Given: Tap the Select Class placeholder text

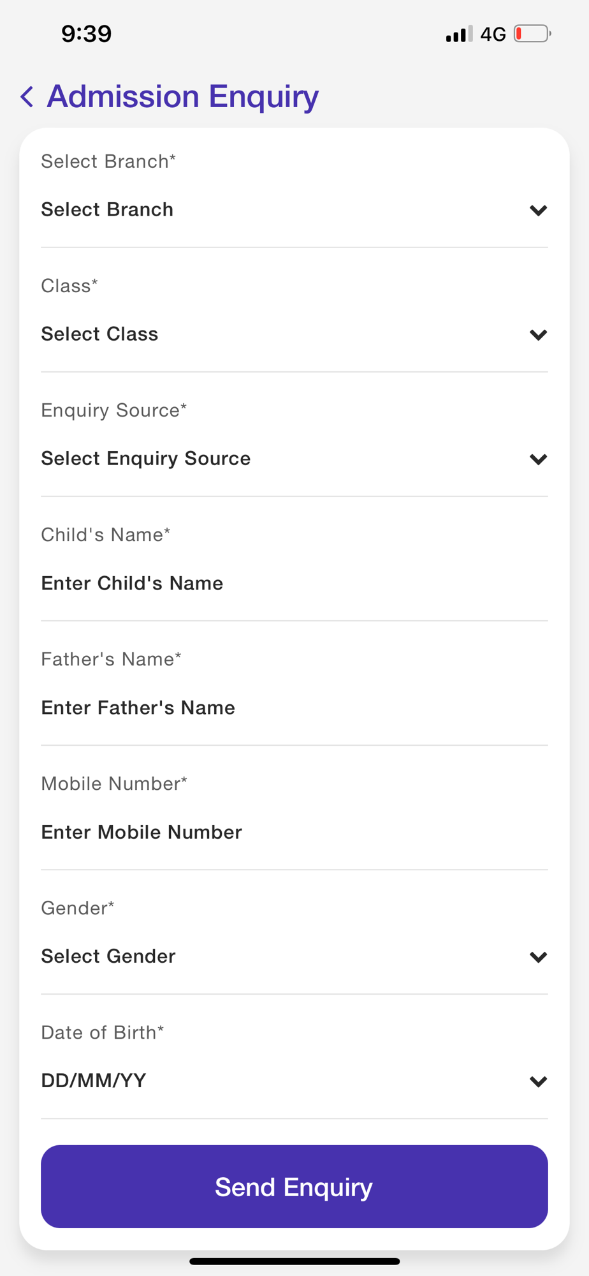Looking at the screenshot, I should coord(99,334).
